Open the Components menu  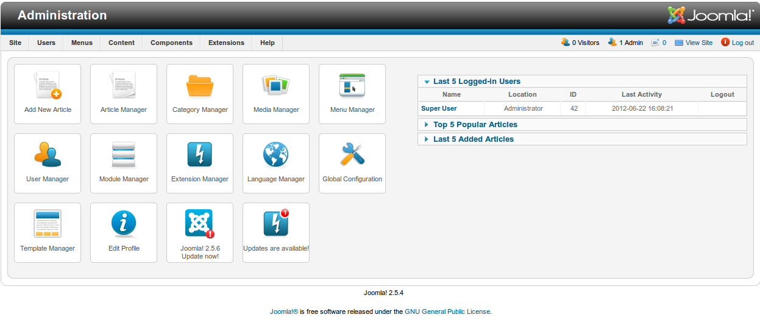tap(172, 43)
